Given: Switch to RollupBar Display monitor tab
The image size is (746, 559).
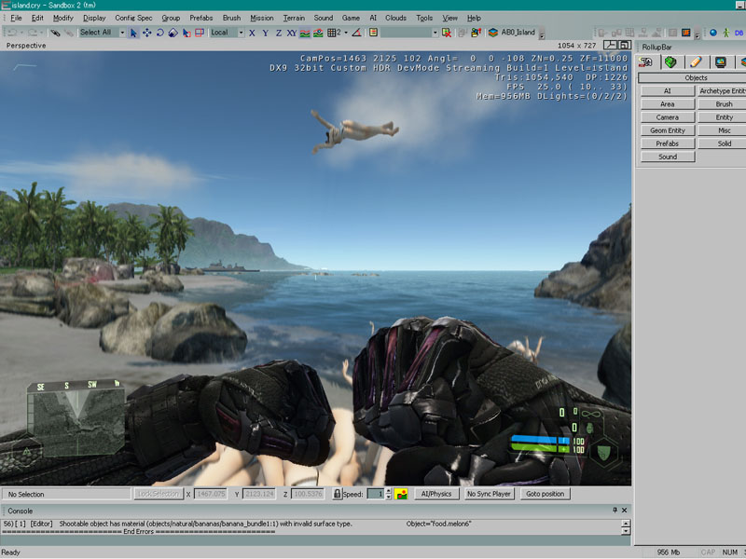Looking at the screenshot, I should 721,62.
